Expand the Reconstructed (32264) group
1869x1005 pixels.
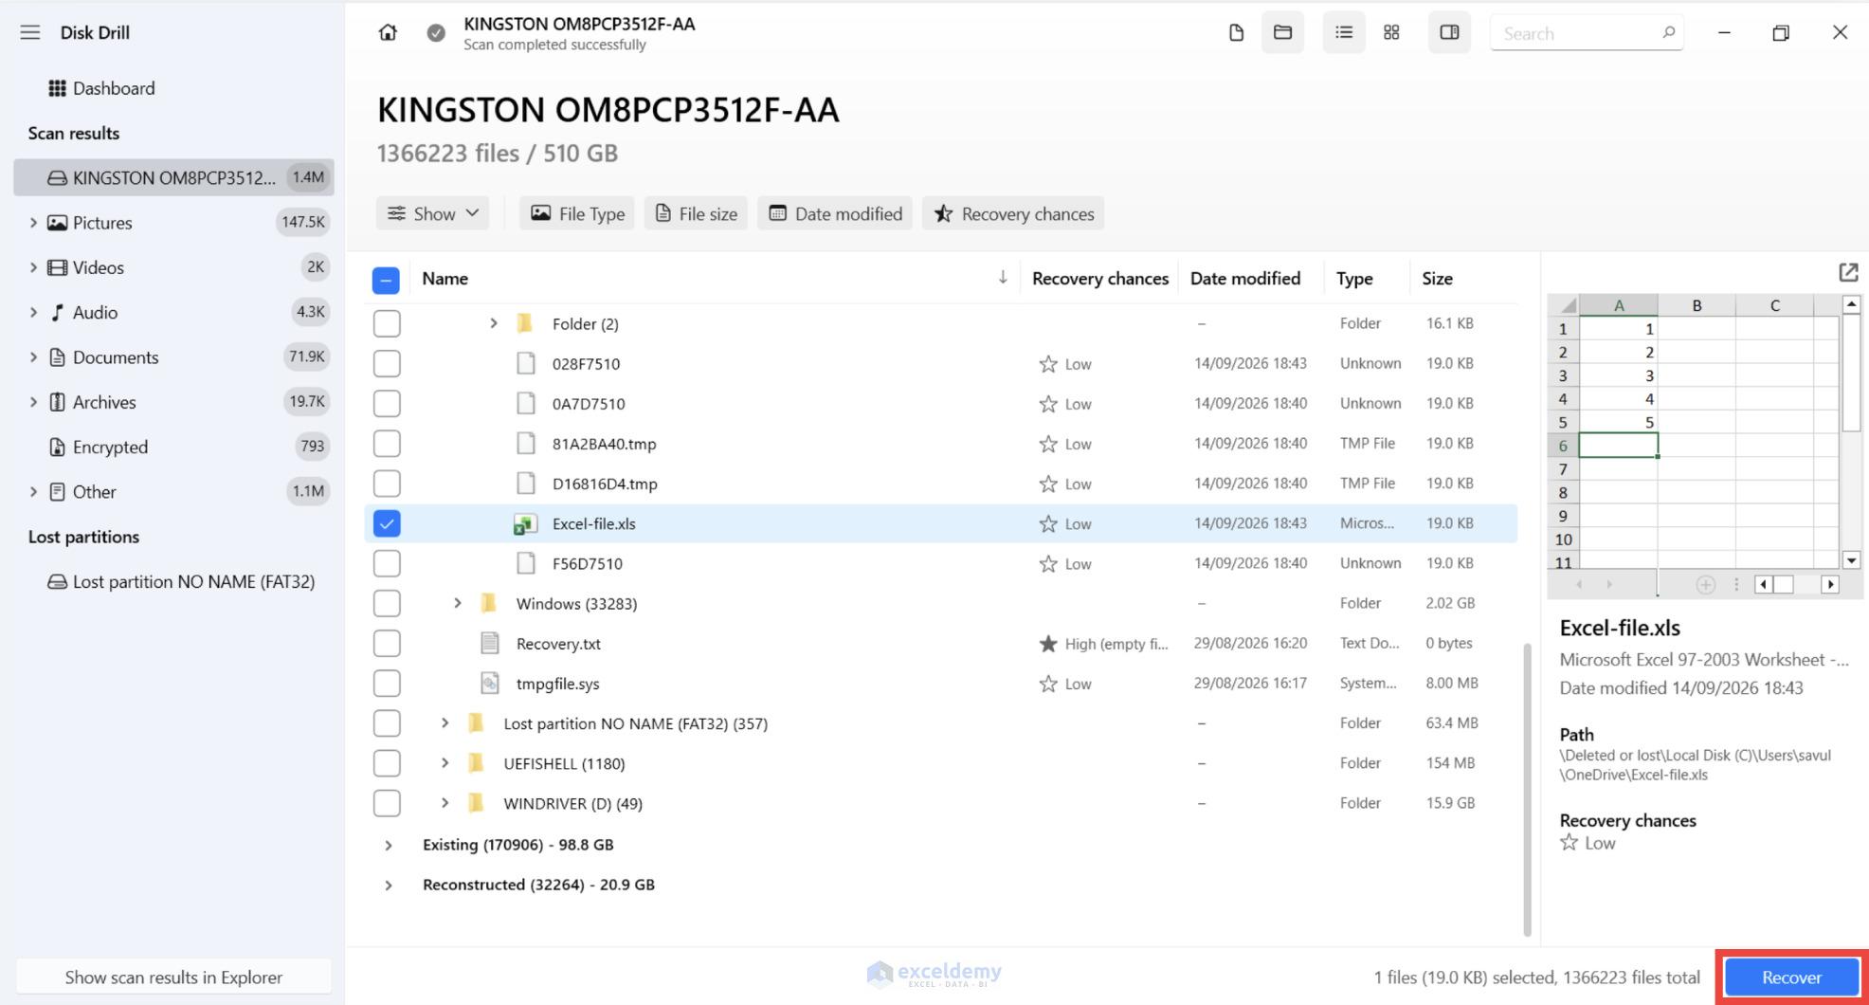pyautogui.click(x=389, y=885)
